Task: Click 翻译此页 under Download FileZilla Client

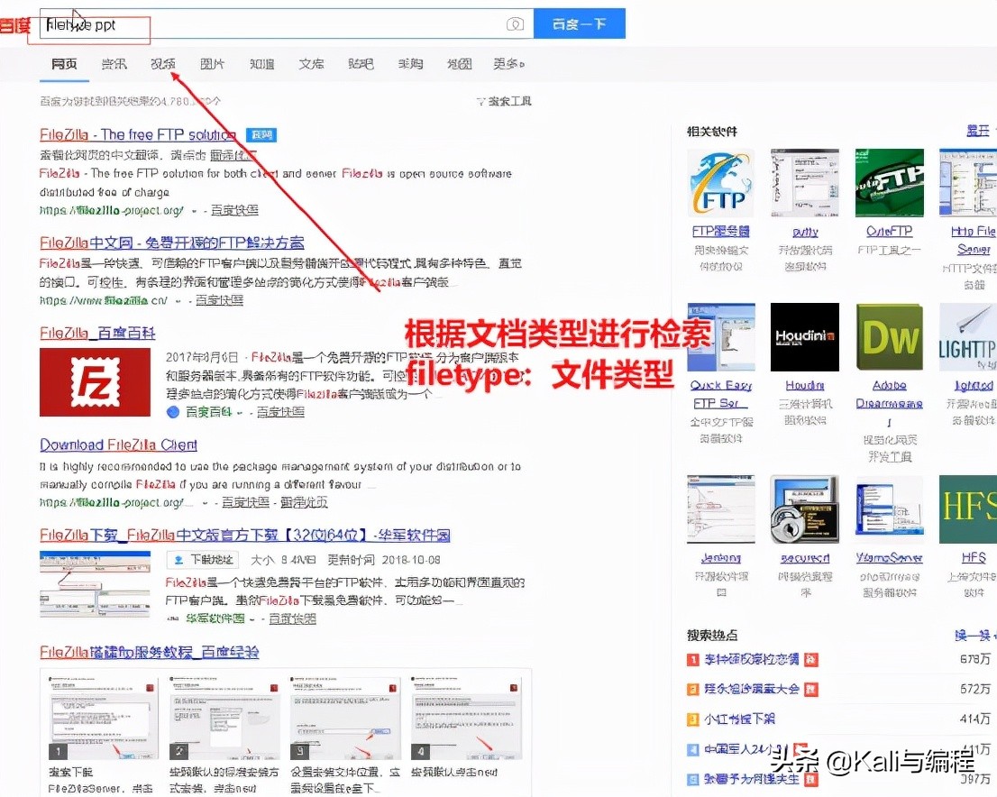Action: point(304,502)
